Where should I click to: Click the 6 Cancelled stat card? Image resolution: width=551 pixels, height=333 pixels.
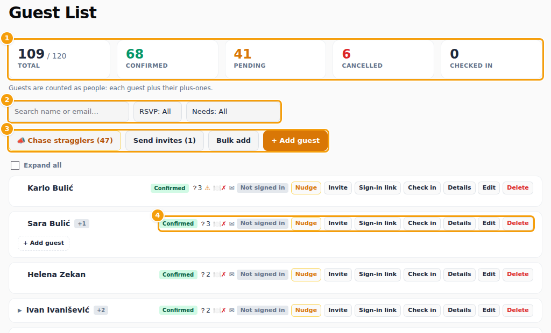click(x=383, y=59)
